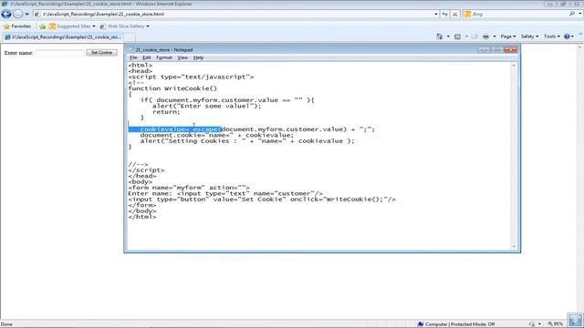Viewport: 584px width, 328px height.
Task: Click the Print icon in command bar
Action: [x=485, y=36]
